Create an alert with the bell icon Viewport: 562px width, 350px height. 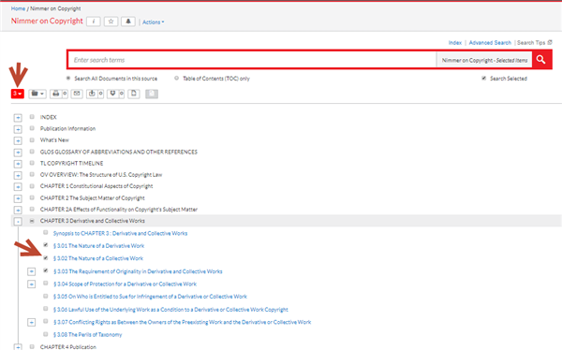[128, 22]
